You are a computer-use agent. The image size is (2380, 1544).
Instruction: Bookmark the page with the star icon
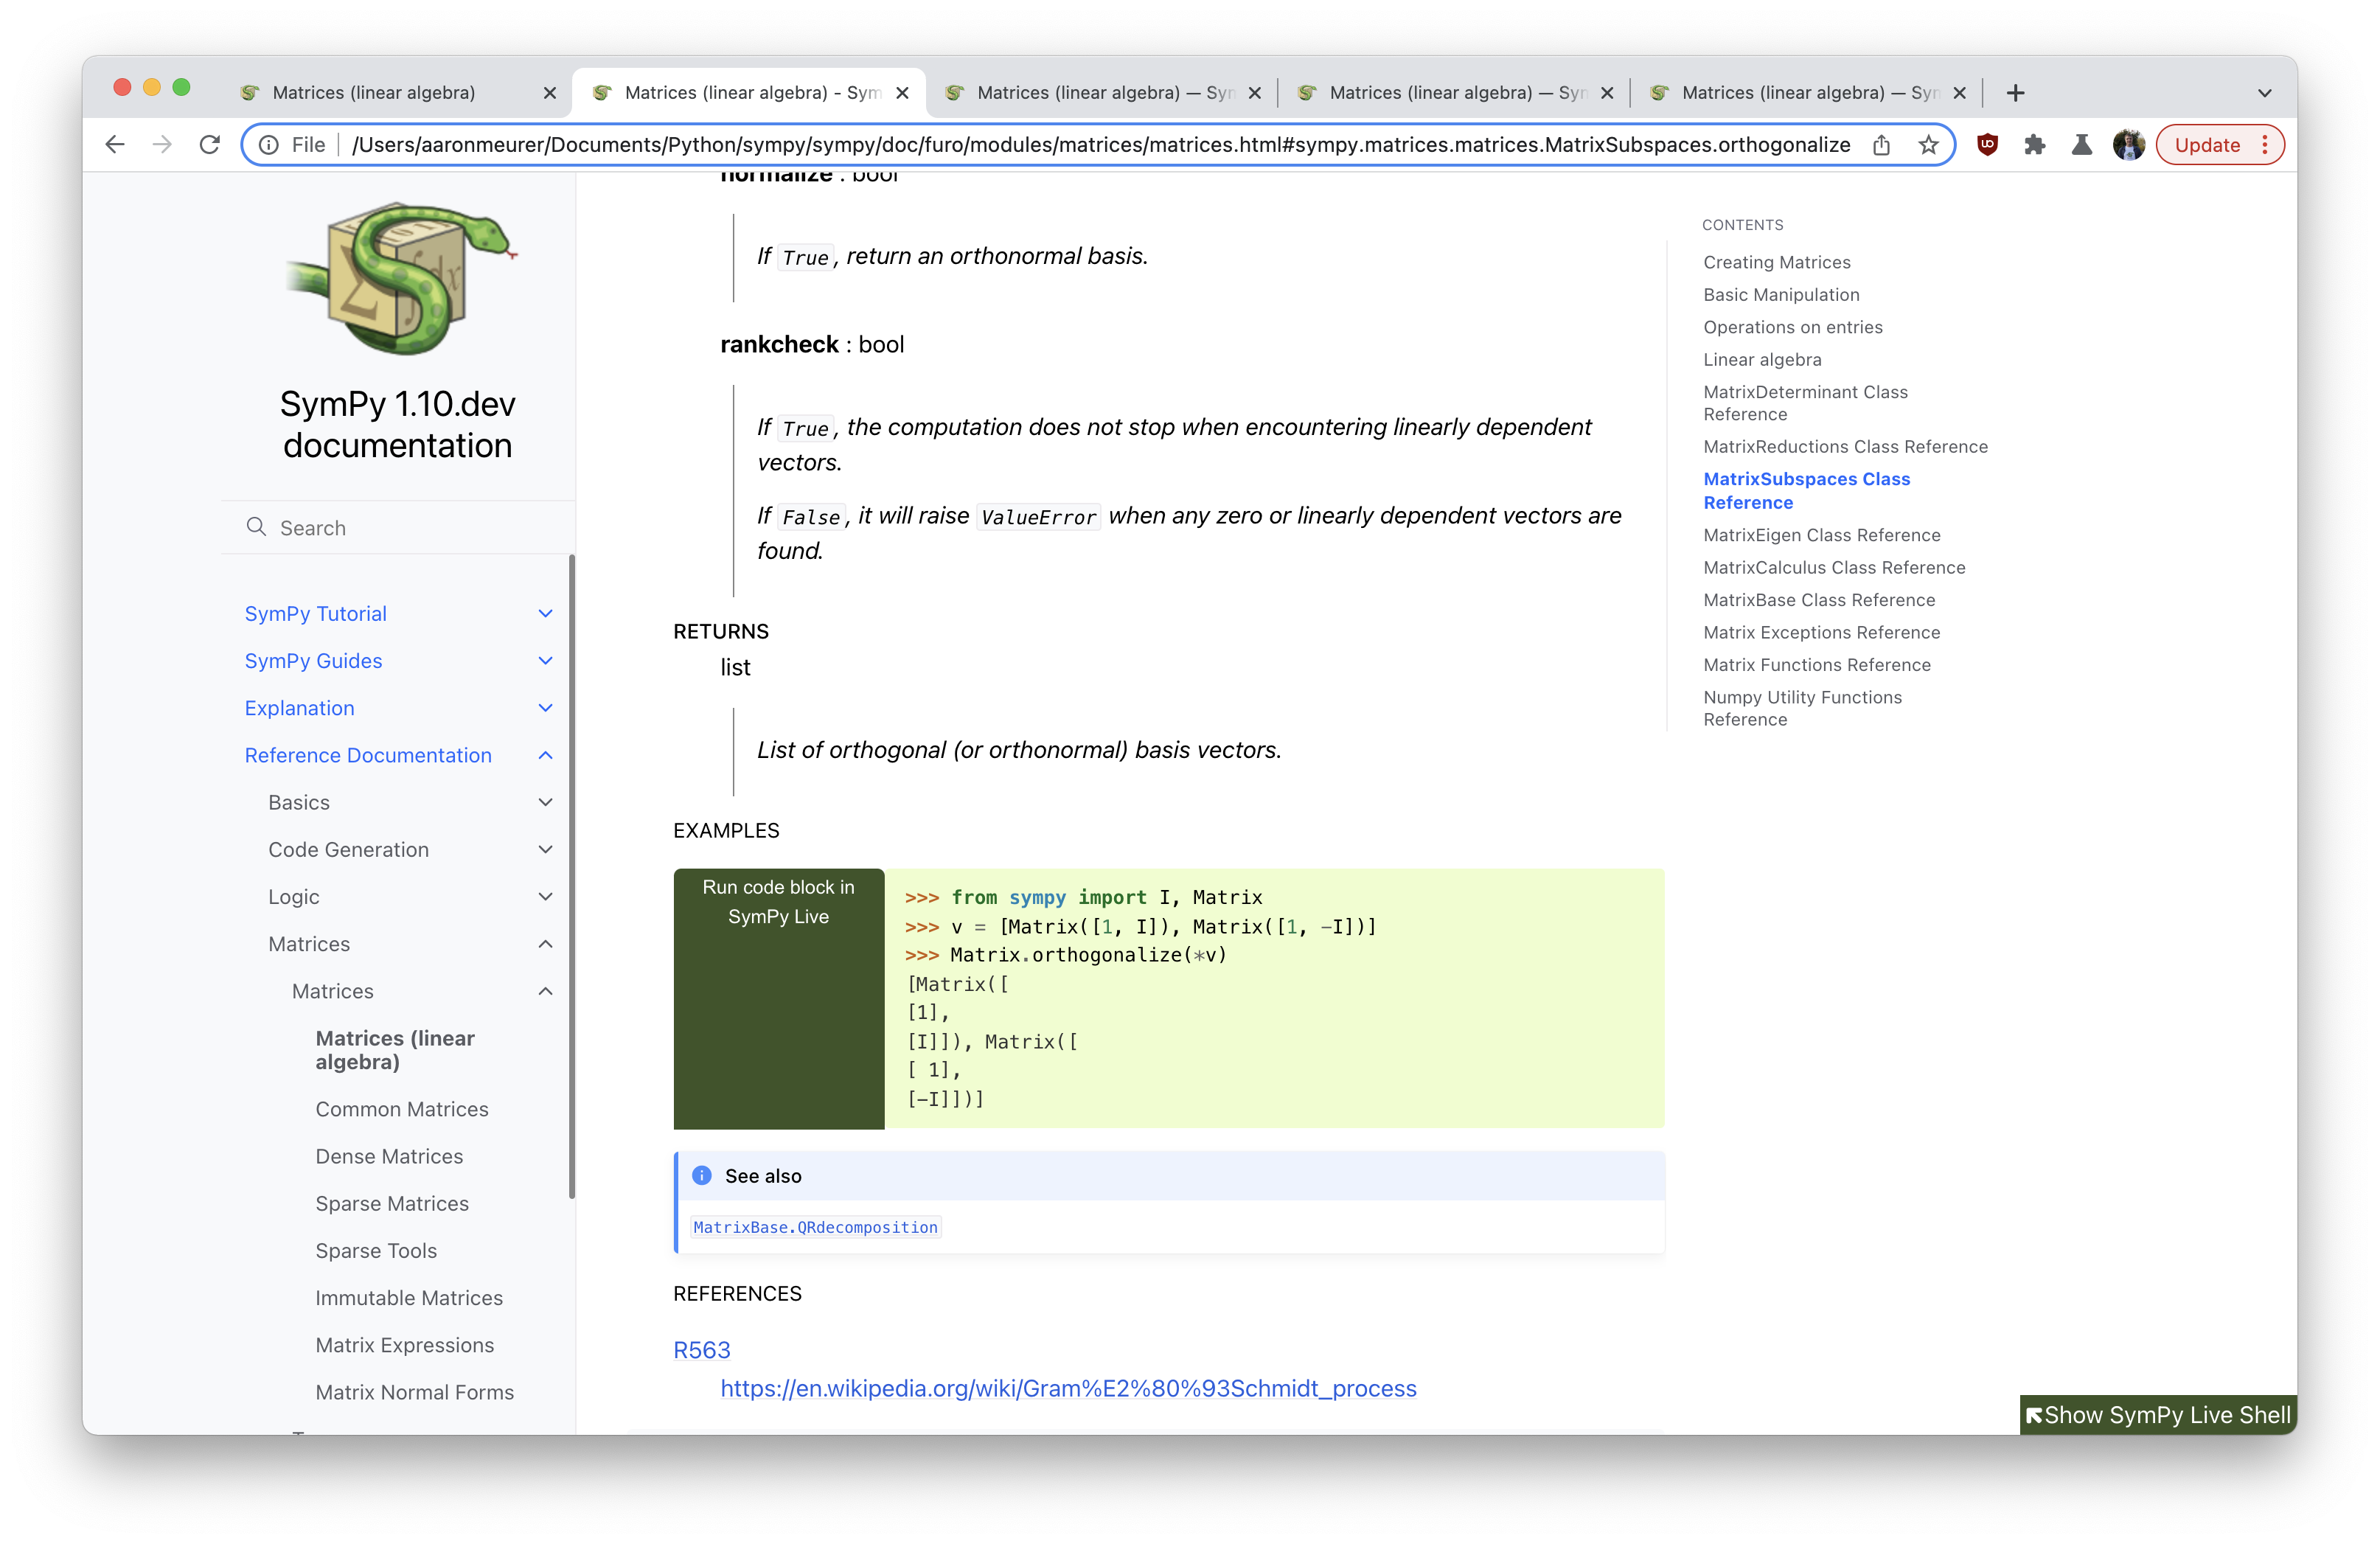pos(1927,144)
